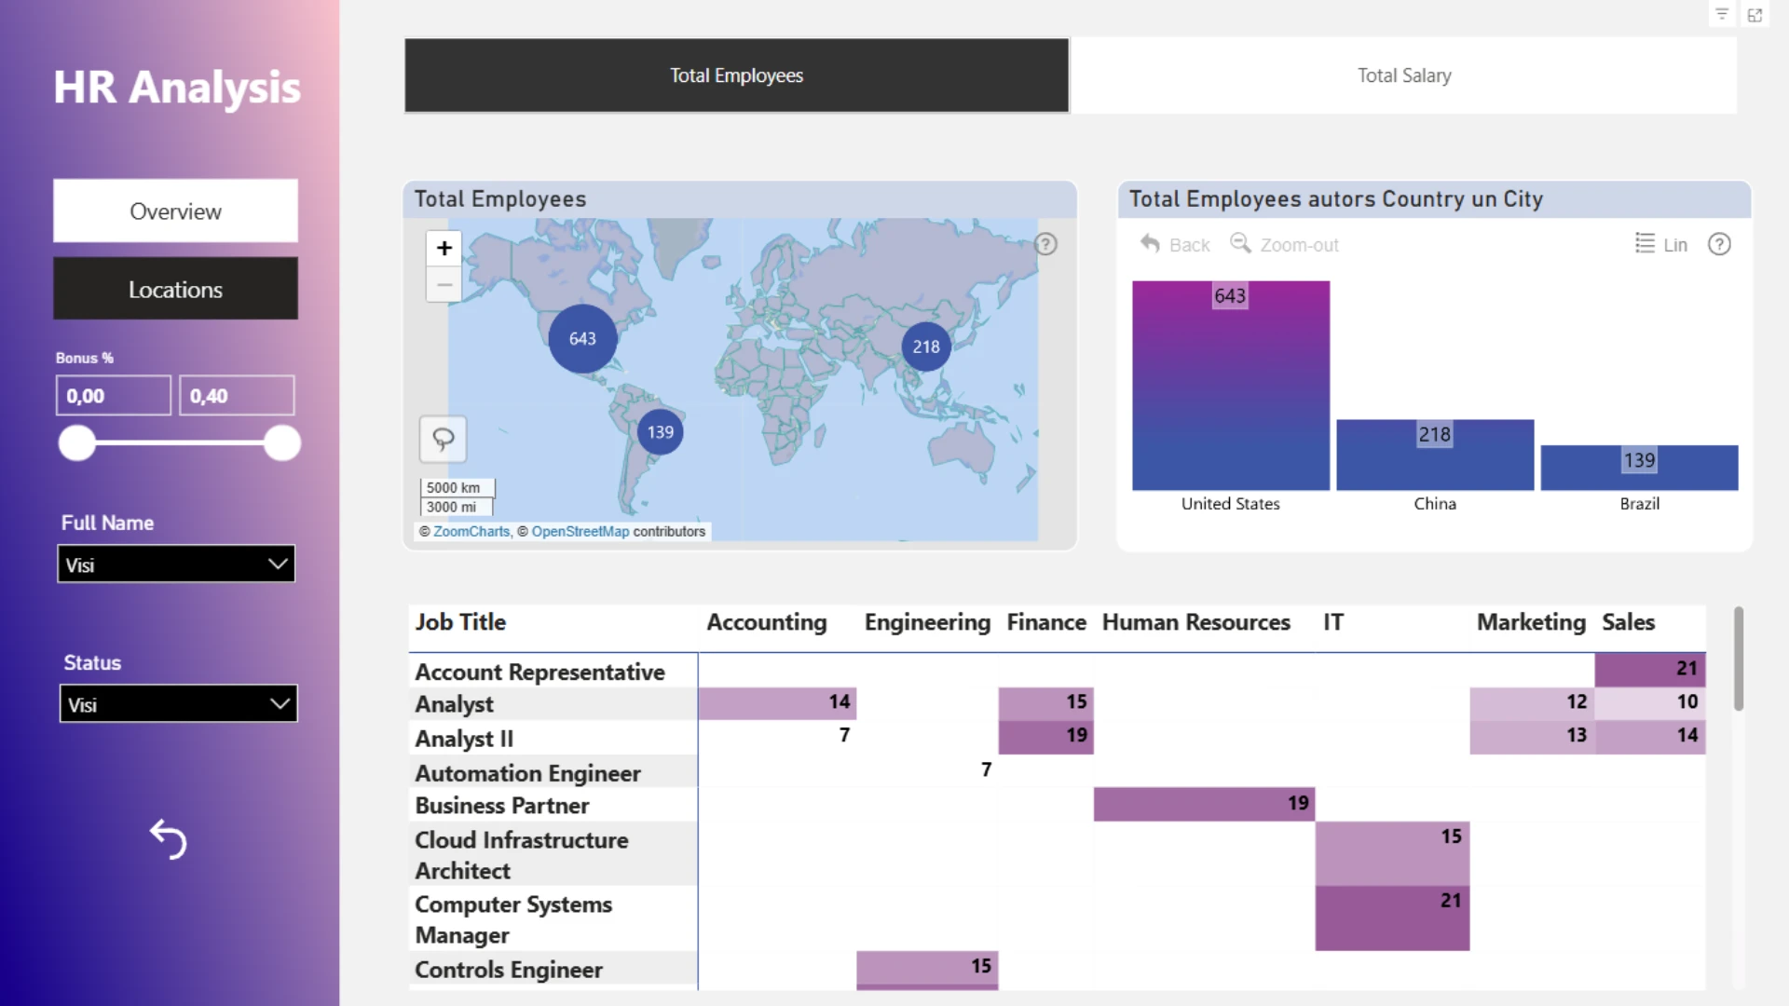Click the bar chart help question icon

(1719, 244)
